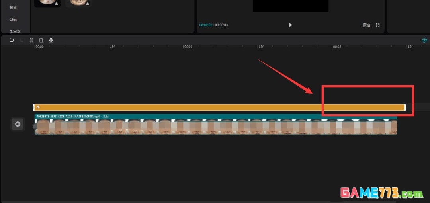Click the greyed-out redo arrow
Screen dimensions: 430x203
tap(21, 40)
